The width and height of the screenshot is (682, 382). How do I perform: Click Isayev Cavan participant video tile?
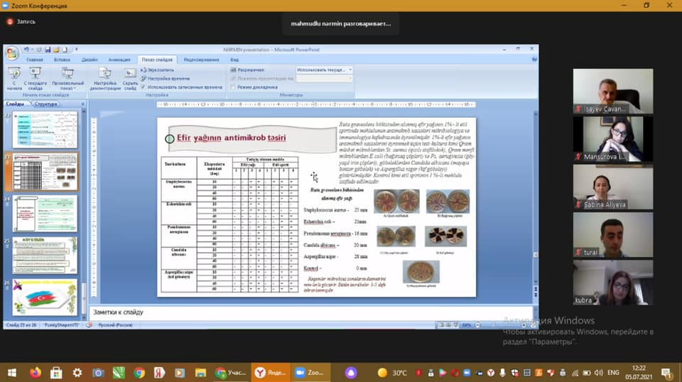(x=613, y=92)
